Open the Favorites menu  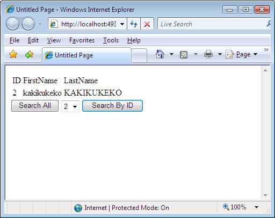82,40
